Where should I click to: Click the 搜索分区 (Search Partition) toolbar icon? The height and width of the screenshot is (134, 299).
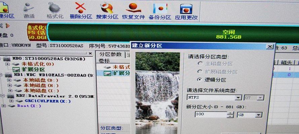tap(107, 10)
